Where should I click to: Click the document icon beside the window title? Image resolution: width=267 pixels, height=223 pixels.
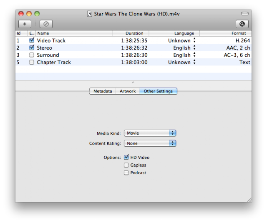click(x=89, y=14)
